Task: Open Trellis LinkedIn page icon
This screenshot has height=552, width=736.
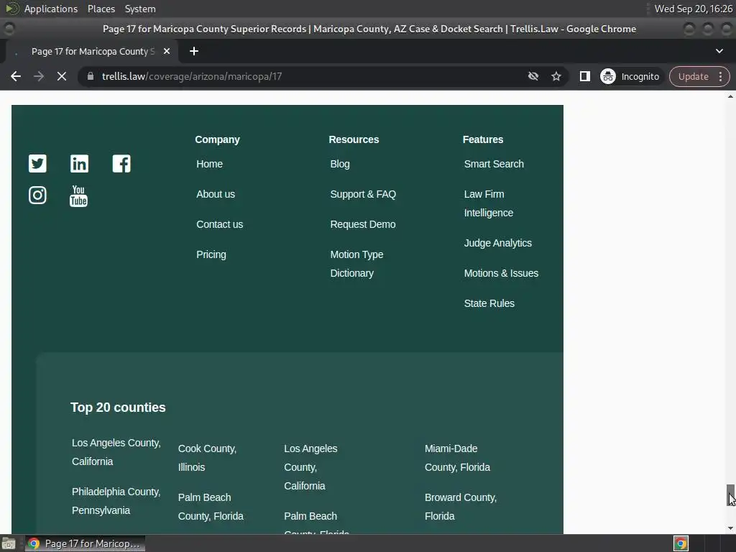Action: click(79, 163)
